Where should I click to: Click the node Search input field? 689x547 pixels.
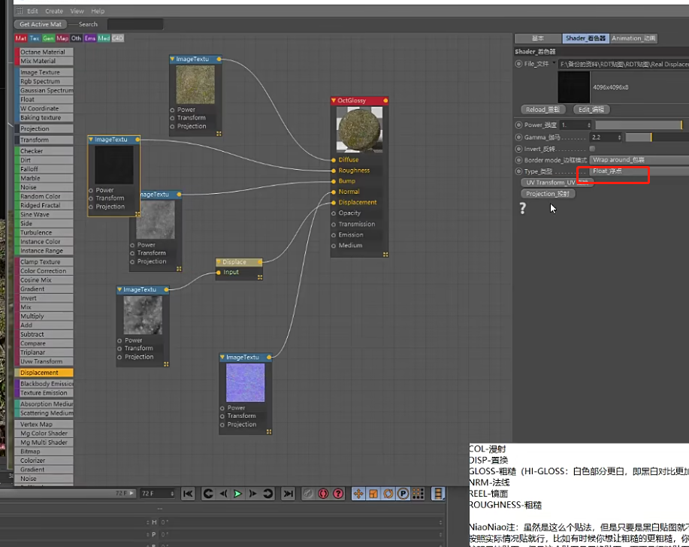[135, 24]
